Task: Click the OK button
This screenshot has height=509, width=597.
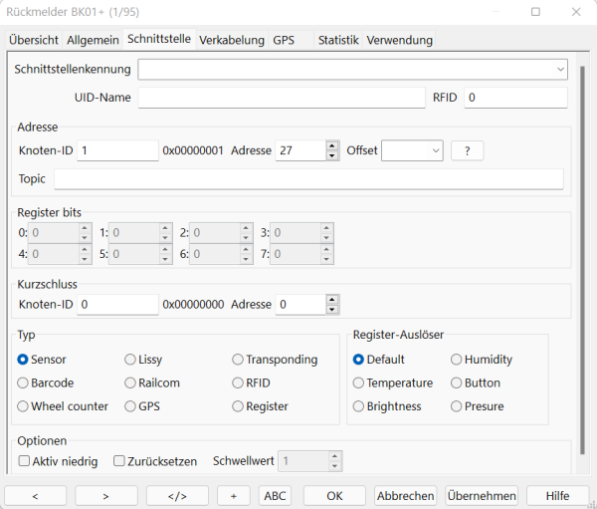Action: [334, 495]
